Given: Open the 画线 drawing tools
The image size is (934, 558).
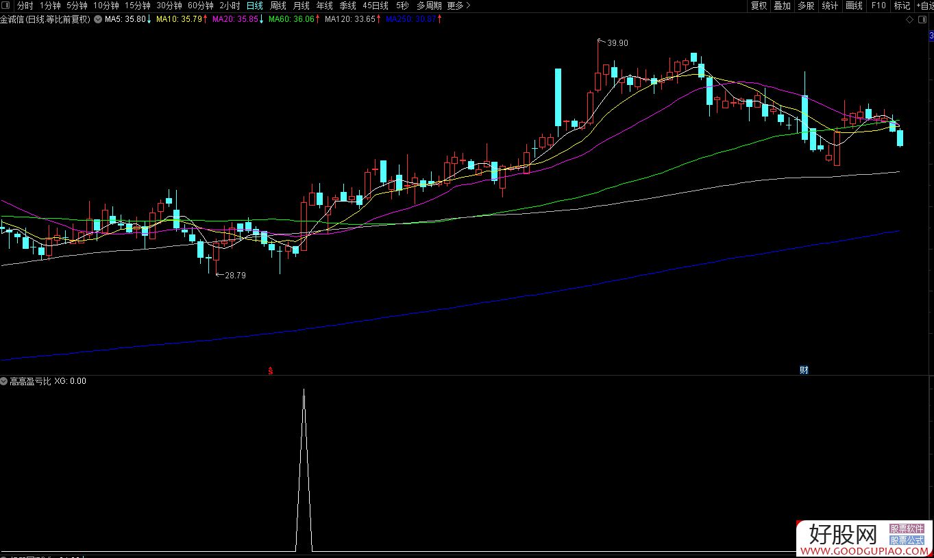Looking at the screenshot, I should point(854,5).
